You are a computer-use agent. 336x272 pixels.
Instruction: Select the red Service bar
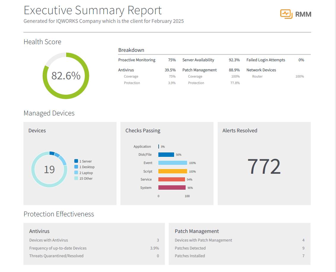[x=171, y=179]
